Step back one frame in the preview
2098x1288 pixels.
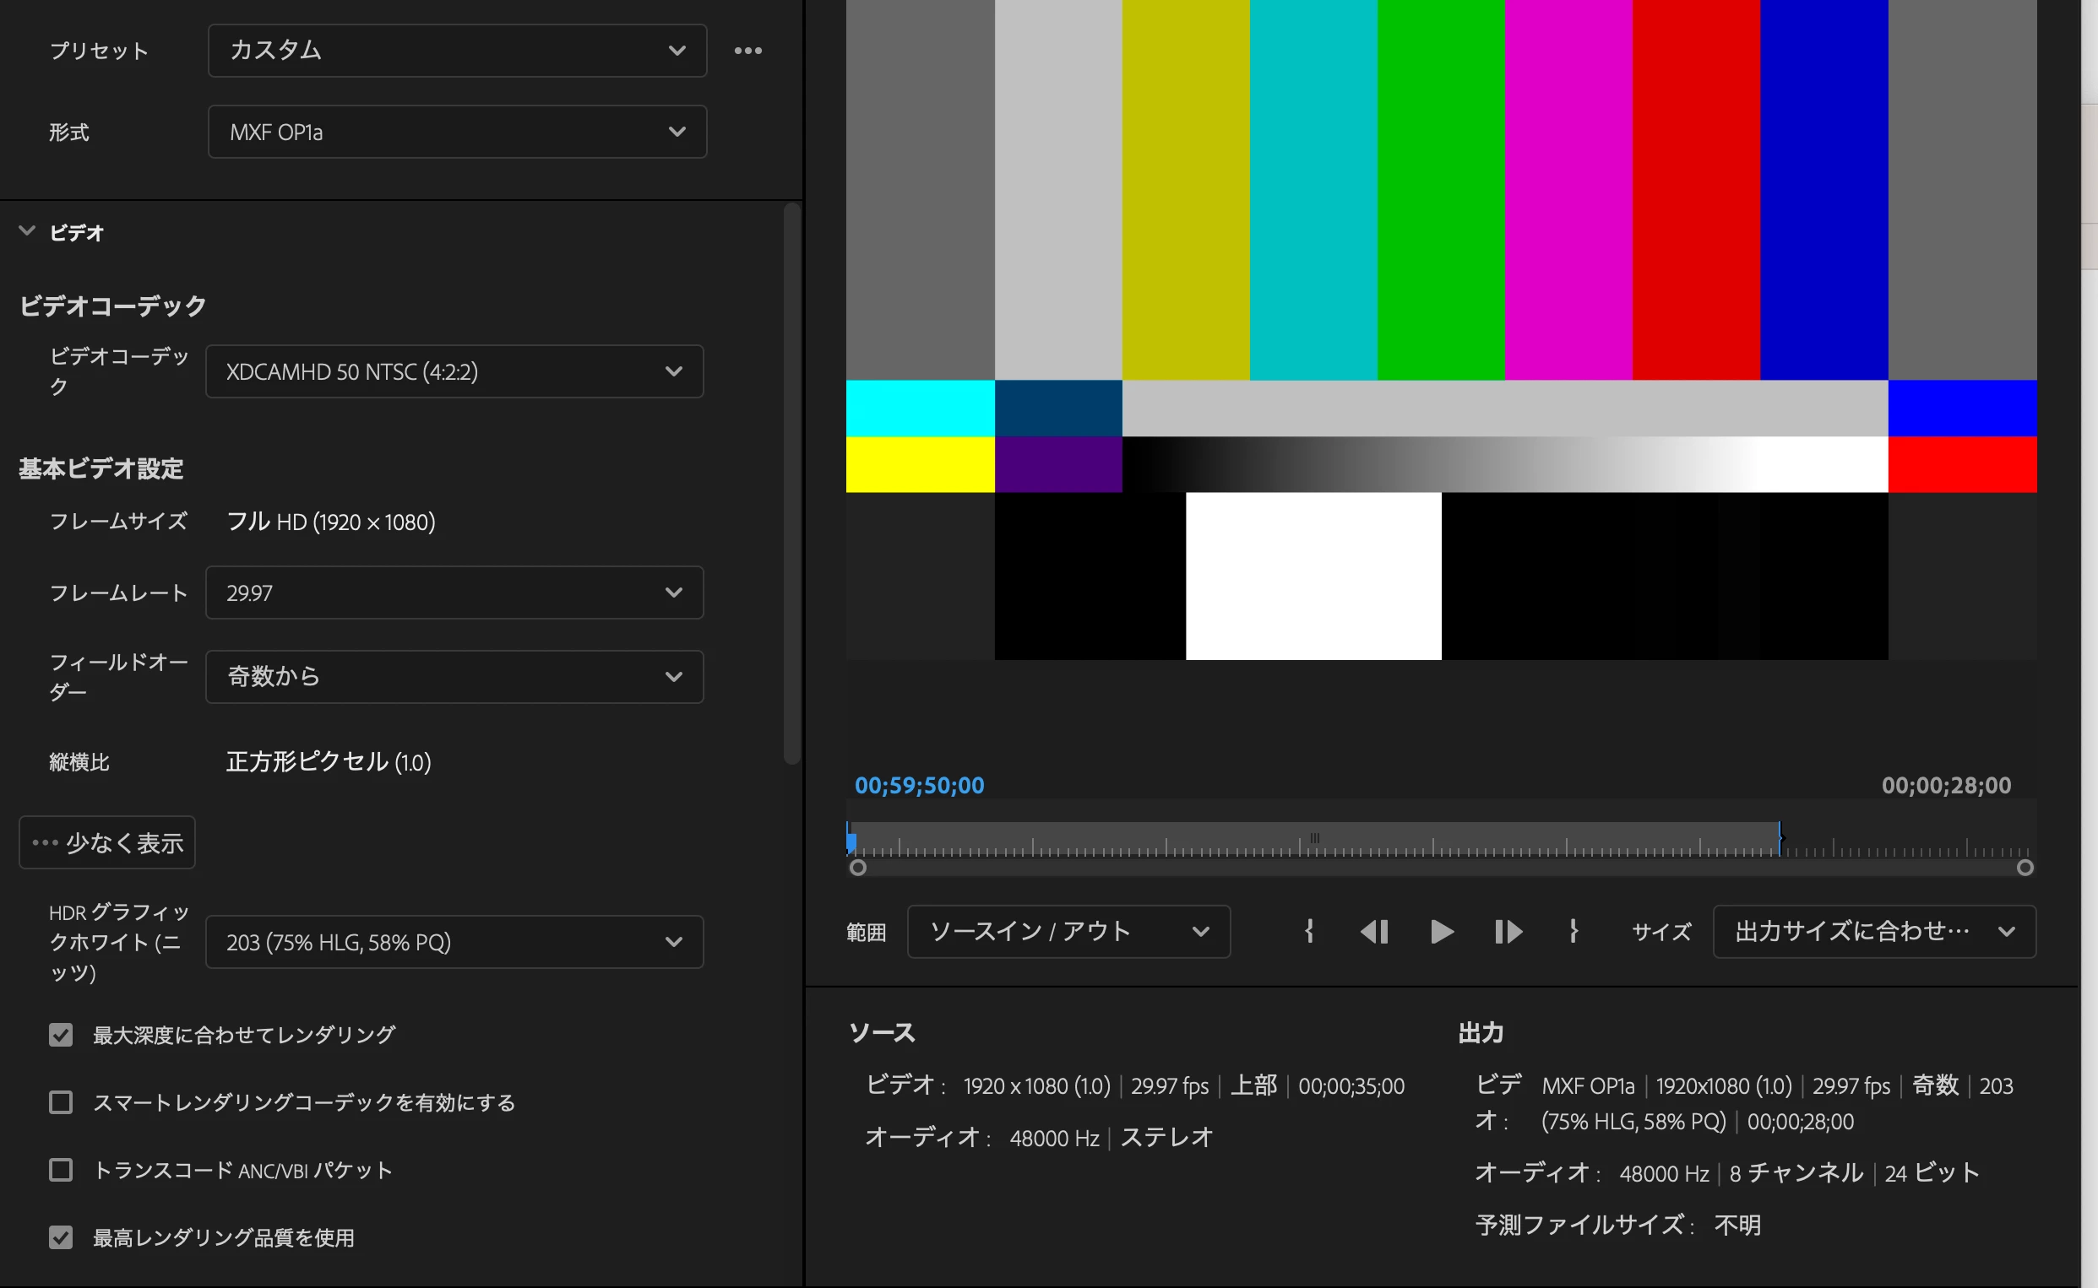[1373, 931]
